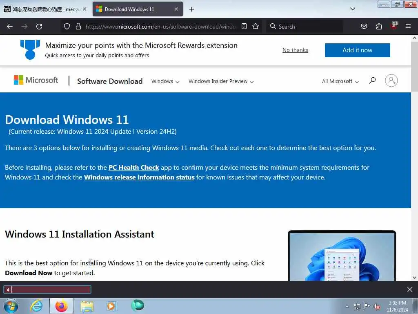418x314 pixels.
Task: Close the meow cat house tab
Action: tap(84, 9)
